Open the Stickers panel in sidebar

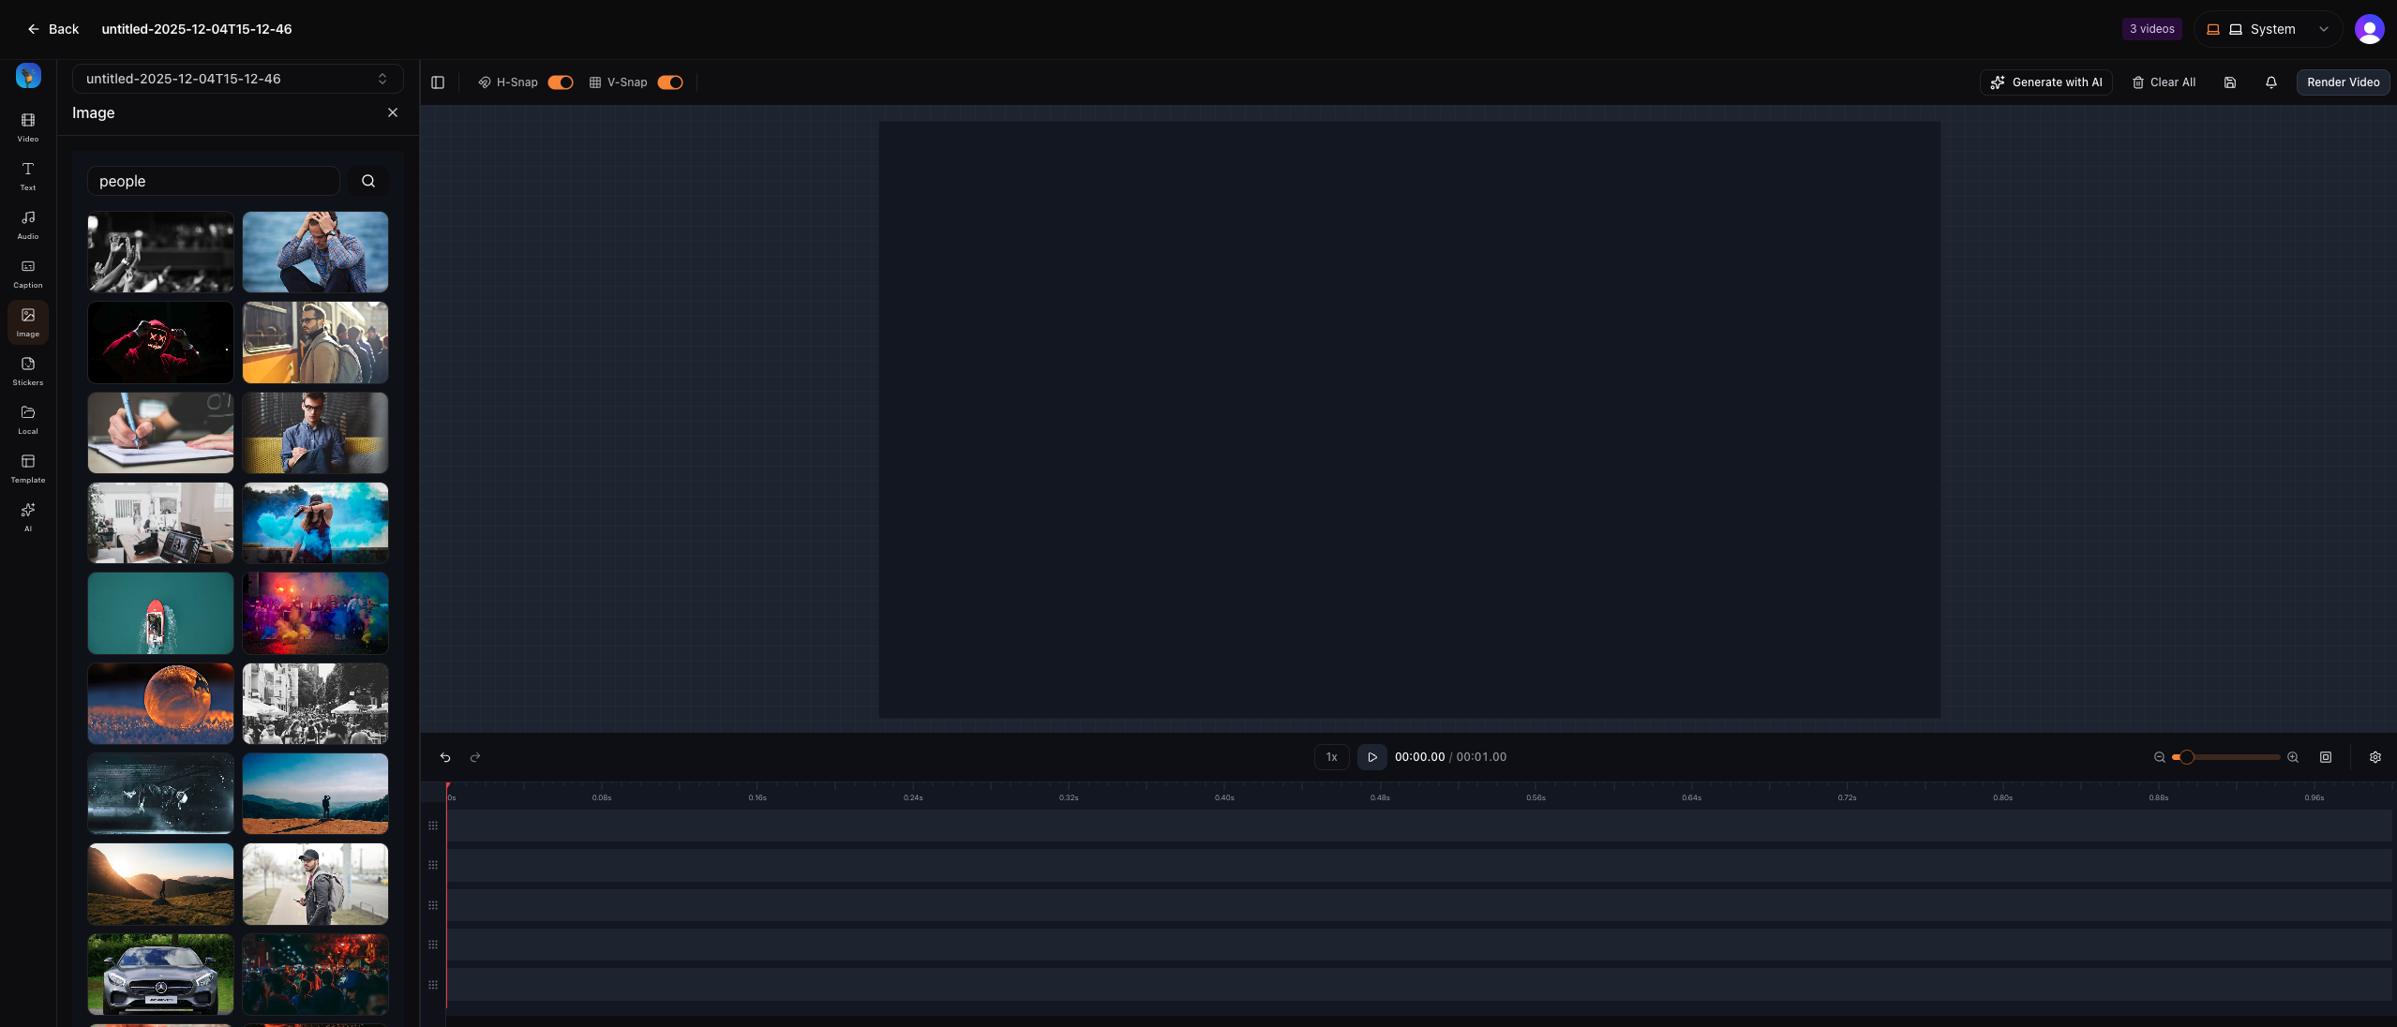(x=28, y=370)
